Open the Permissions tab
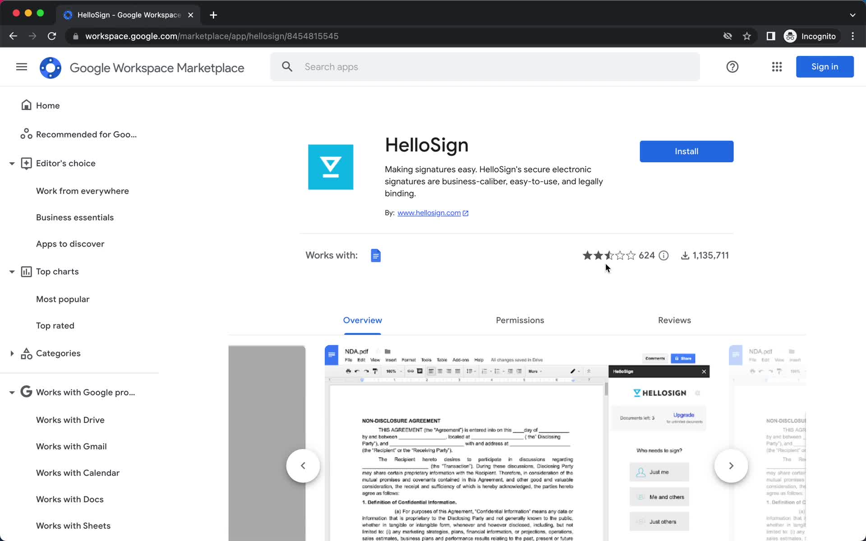The height and width of the screenshot is (541, 866). [x=520, y=320]
